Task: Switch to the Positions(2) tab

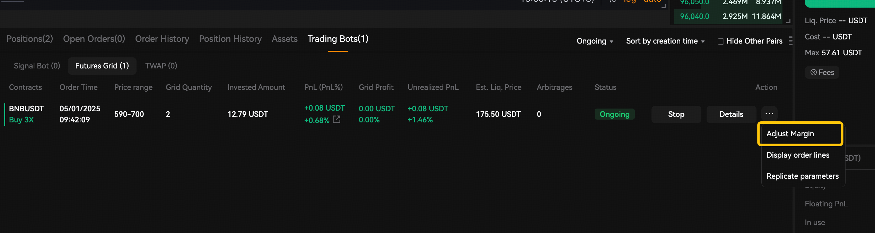Action: (30, 39)
